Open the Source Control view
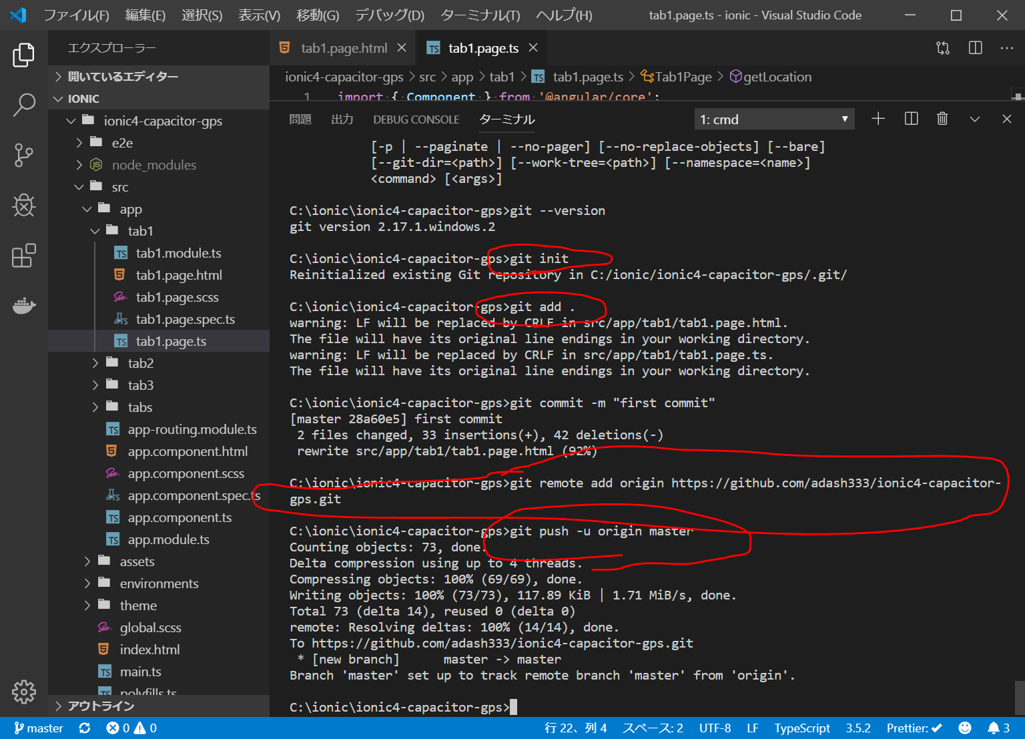The image size is (1025, 739). (24, 155)
